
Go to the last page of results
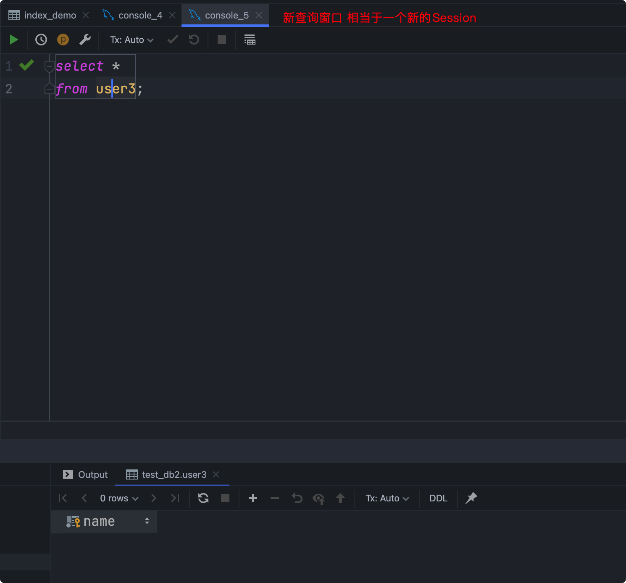[175, 498]
